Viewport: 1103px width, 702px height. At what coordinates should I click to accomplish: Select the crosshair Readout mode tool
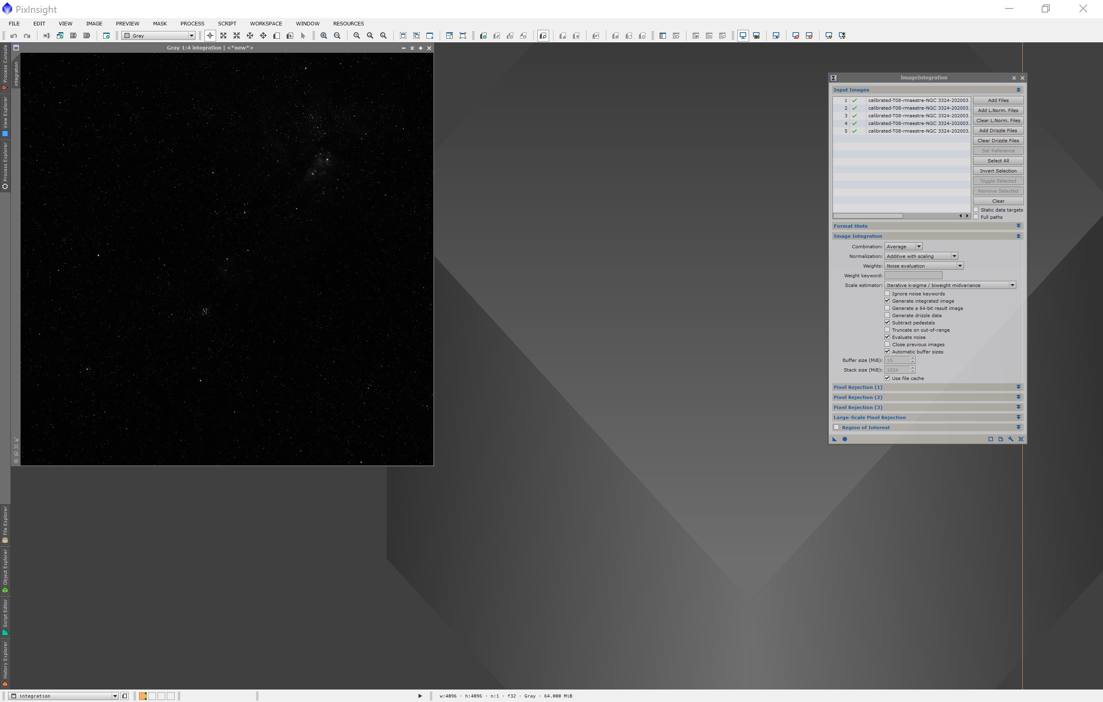click(210, 36)
